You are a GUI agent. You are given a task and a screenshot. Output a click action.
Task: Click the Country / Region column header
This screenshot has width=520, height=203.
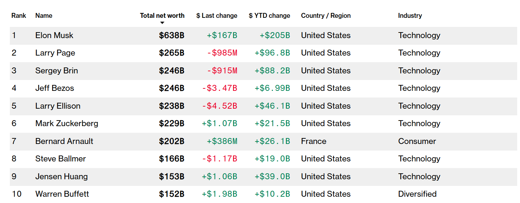[x=326, y=16]
